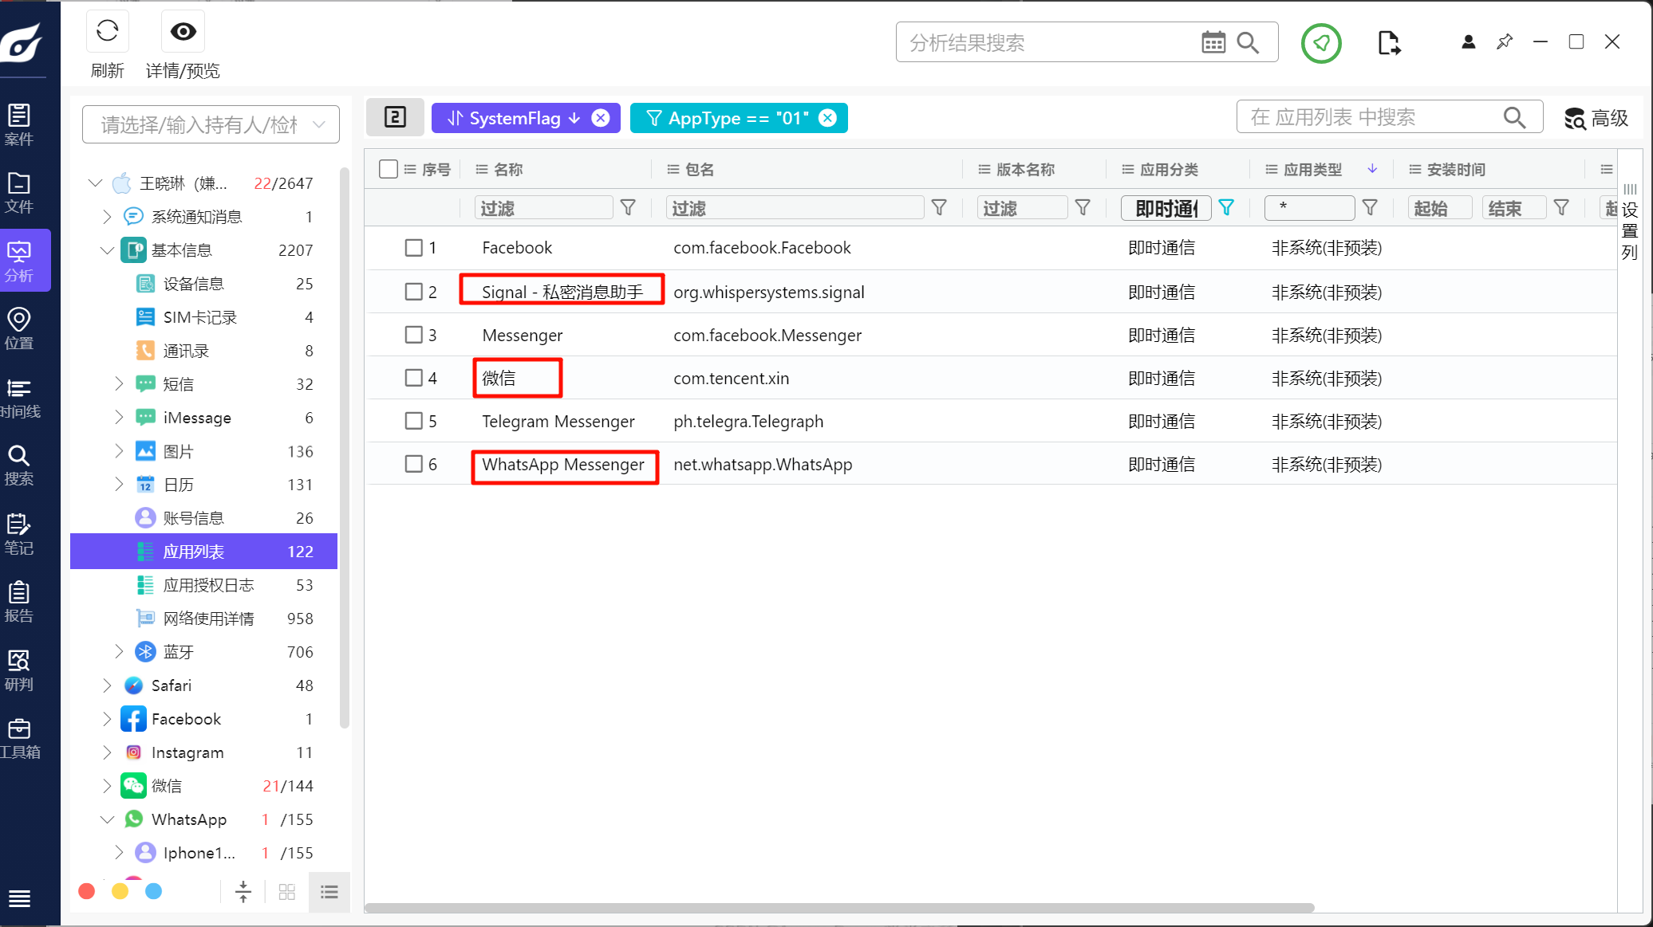Toggle the select-all header checkbox
Viewport: 1653px width, 927px height.
coord(389,169)
